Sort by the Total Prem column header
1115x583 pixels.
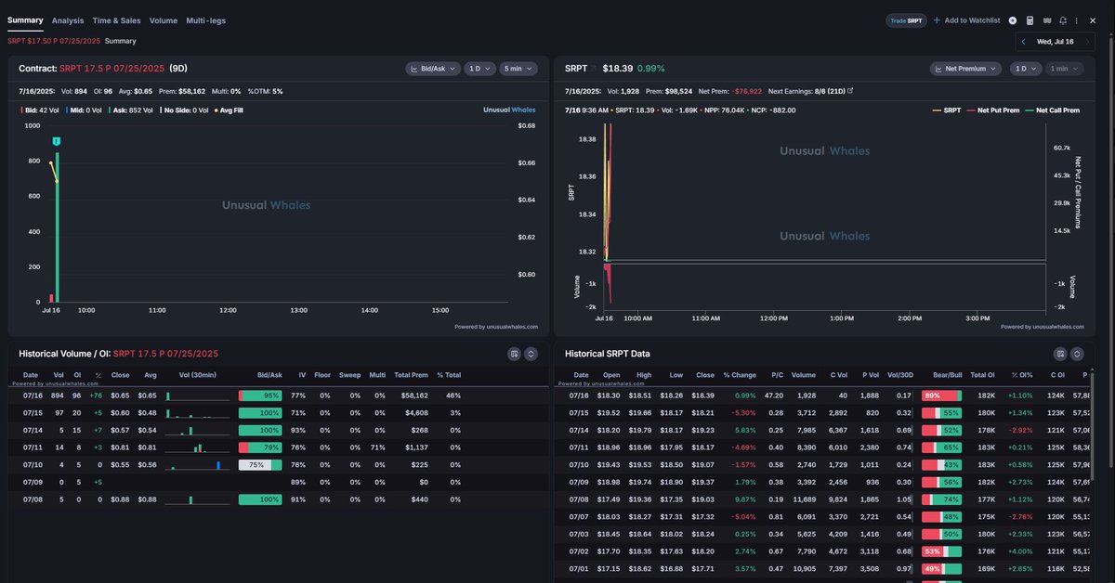click(x=411, y=375)
